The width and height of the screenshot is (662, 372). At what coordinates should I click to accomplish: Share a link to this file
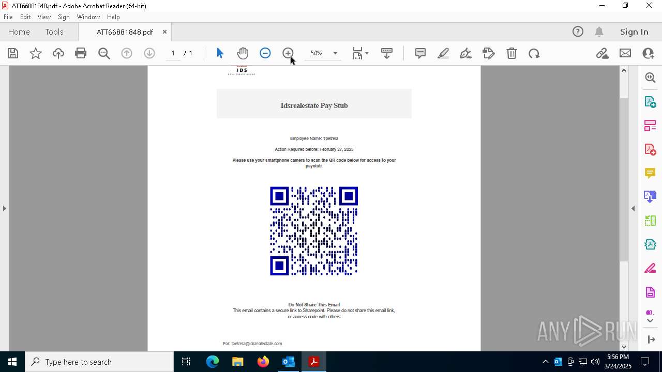[x=602, y=53]
